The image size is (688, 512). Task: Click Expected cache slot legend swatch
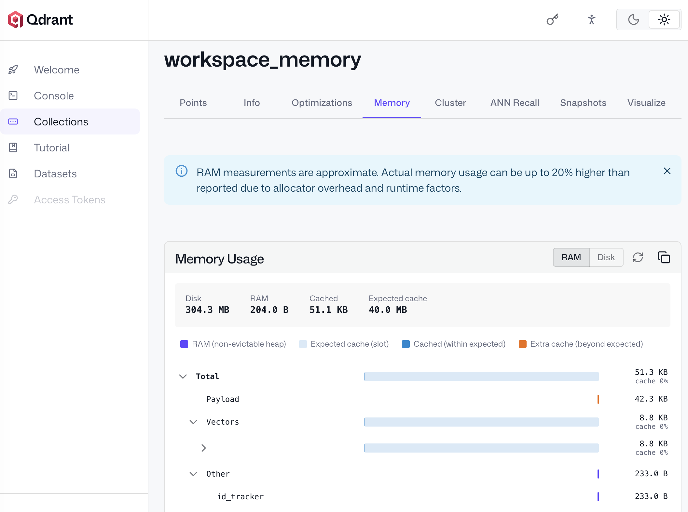303,344
